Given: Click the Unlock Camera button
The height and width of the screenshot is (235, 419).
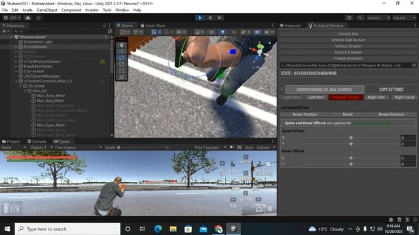Looking at the screenshot, I should (348, 52).
